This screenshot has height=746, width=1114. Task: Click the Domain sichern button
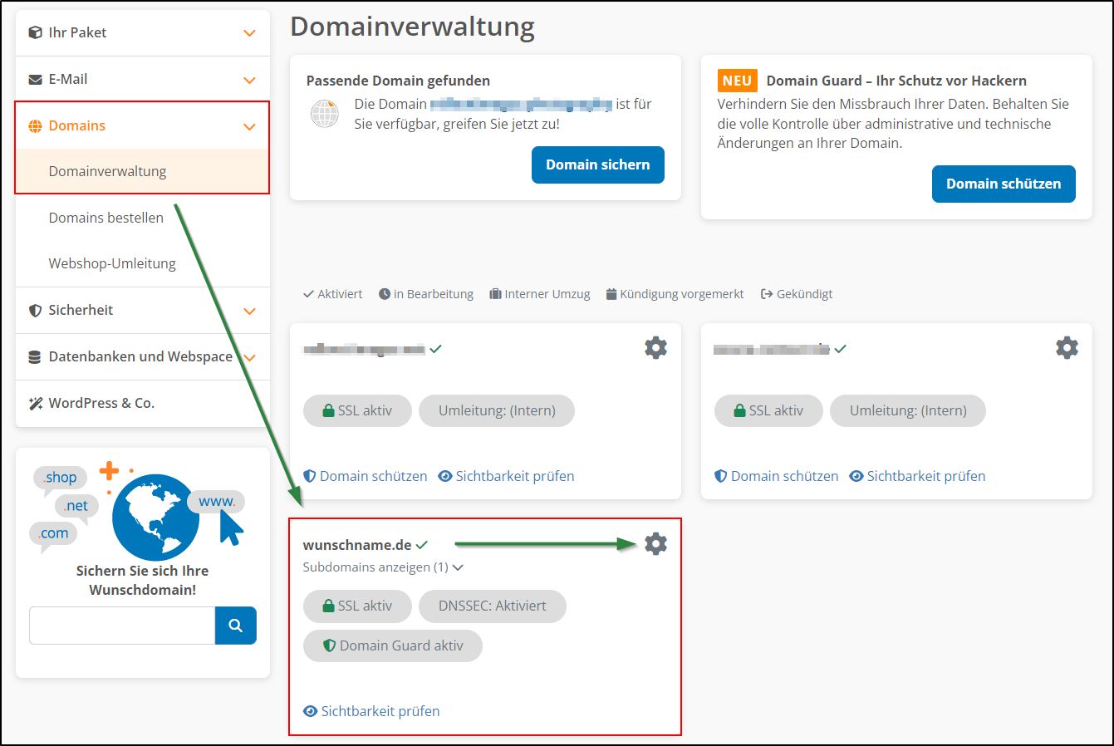[597, 164]
